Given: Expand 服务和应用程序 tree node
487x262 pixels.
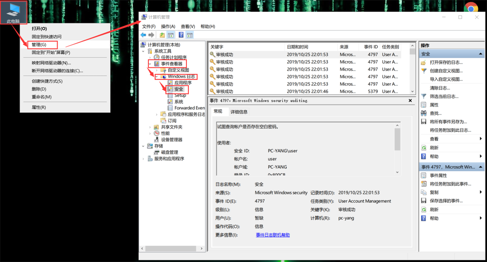Looking at the screenshot, I should 143,159.
